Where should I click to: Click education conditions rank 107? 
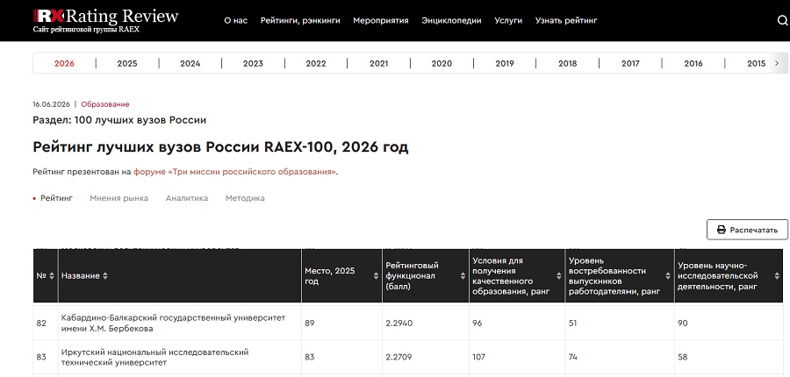point(478,357)
